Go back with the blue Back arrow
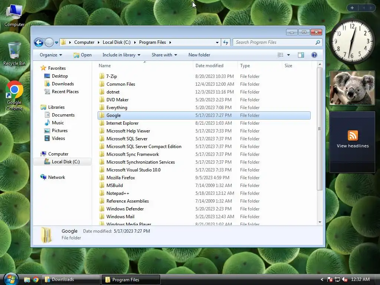Image resolution: width=380 pixels, height=285 pixels. 39,42
